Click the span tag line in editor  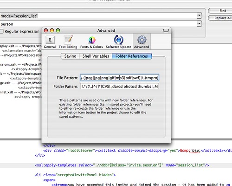[x=49, y=180]
